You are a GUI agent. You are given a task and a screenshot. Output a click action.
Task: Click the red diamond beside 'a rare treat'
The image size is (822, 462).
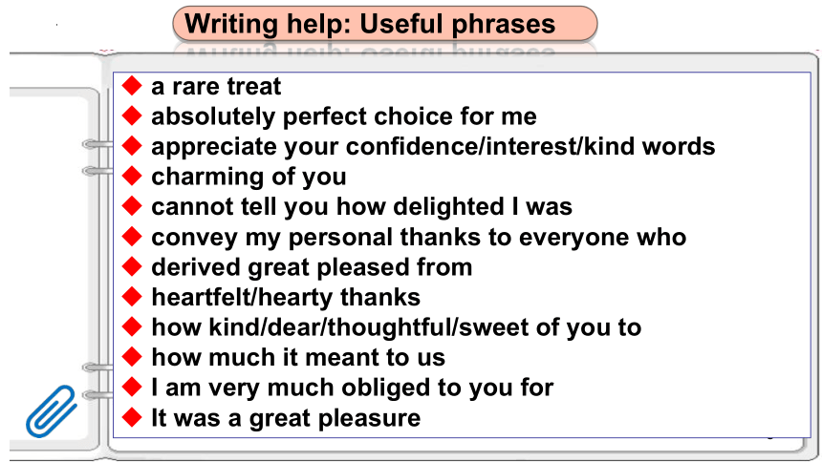tap(132, 85)
